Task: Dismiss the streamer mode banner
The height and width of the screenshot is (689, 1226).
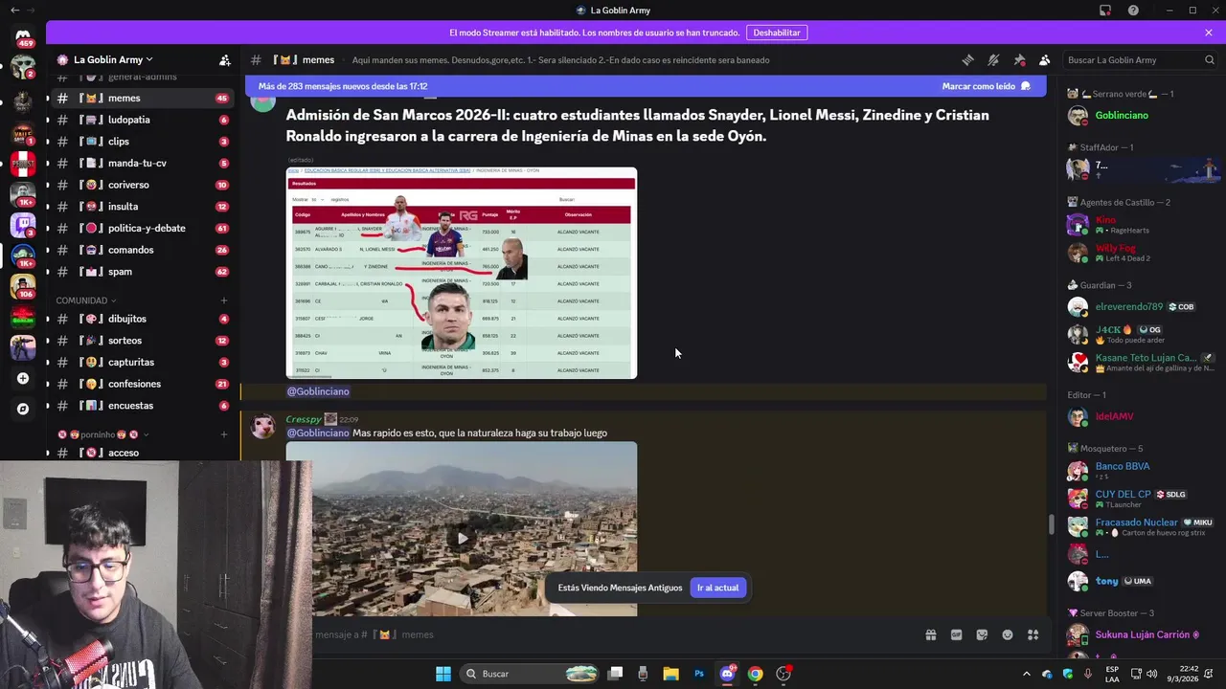Action: click(x=1209, y=33)
